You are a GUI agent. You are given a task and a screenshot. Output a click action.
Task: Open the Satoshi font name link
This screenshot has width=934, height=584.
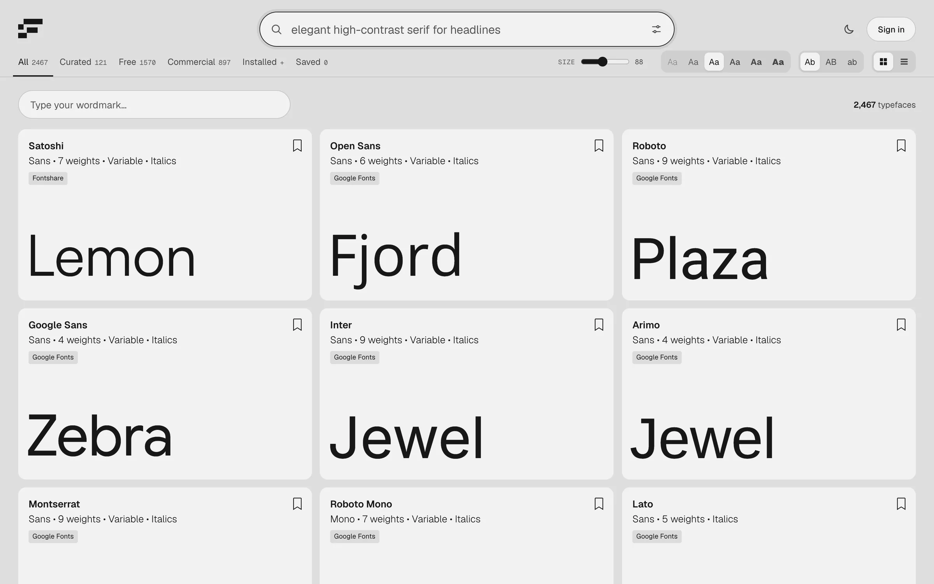pos(46,146)
